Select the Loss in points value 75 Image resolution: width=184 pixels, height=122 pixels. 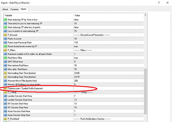(75, 31)
